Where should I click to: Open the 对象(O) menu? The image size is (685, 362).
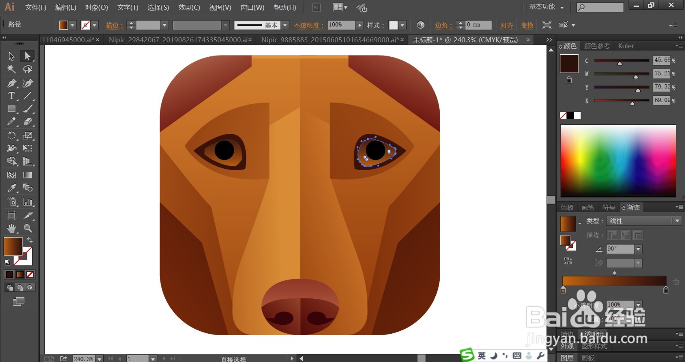pos(96,7)
